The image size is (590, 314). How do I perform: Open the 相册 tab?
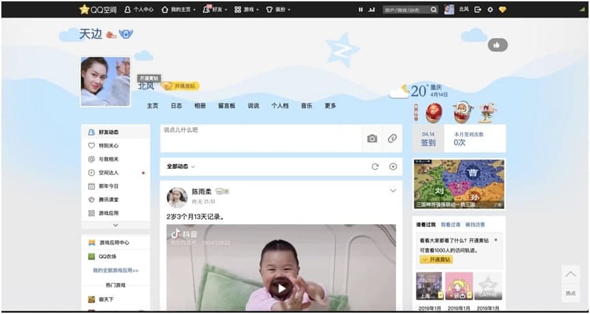(x=200, y=106)
